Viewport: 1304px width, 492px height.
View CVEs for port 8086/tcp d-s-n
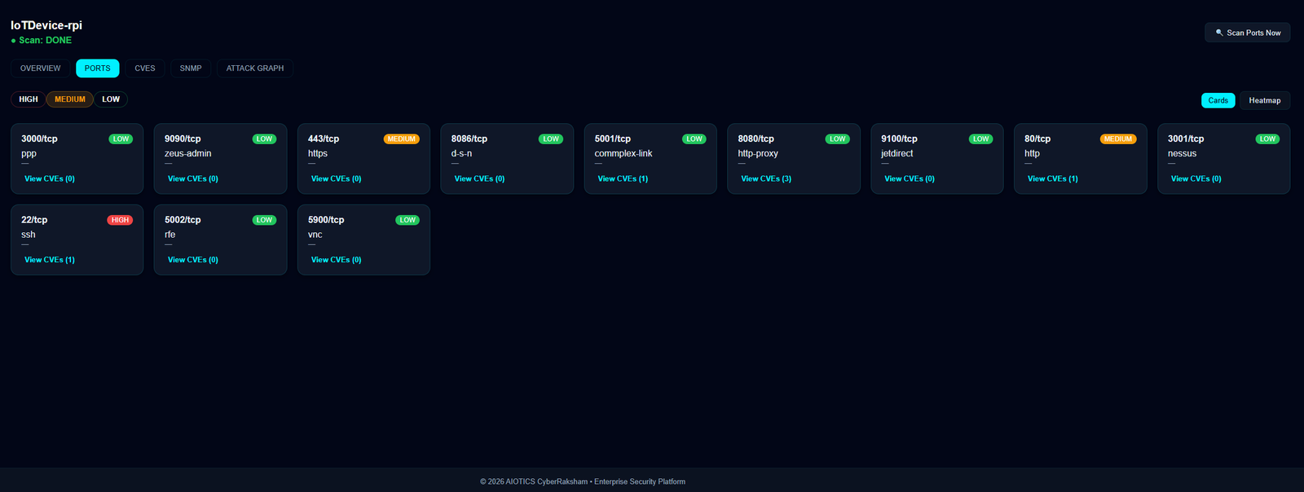(480, 178)
